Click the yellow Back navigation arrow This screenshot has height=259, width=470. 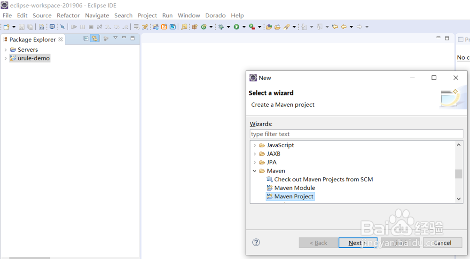[344, 27]
